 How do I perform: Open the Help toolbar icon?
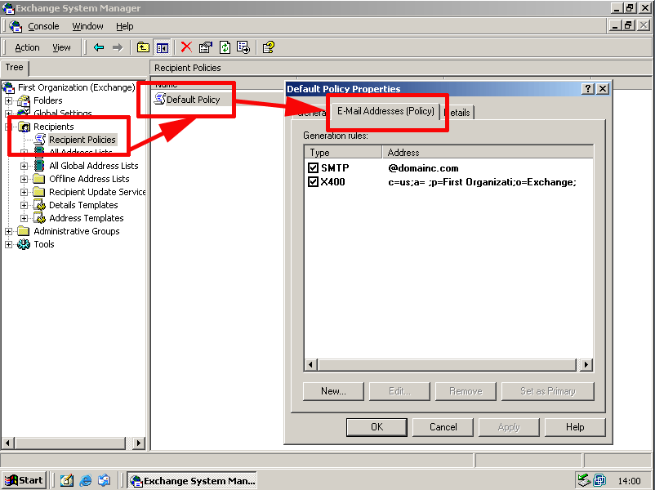[268, 47]
